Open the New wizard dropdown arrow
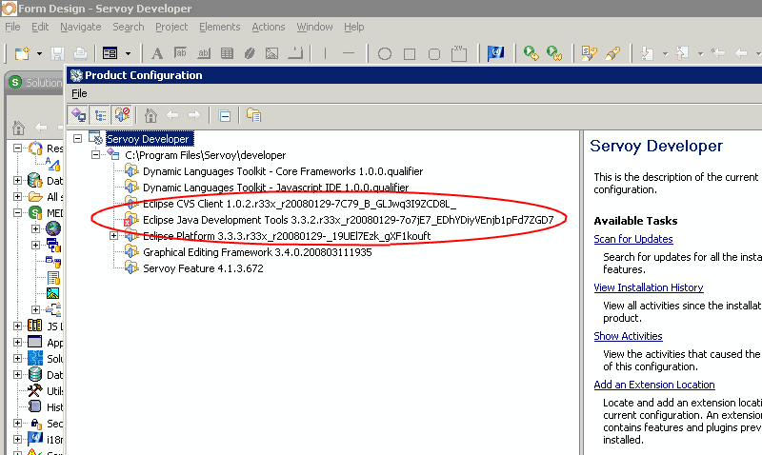This screenshot has width=762, height=455. [39, 53]
